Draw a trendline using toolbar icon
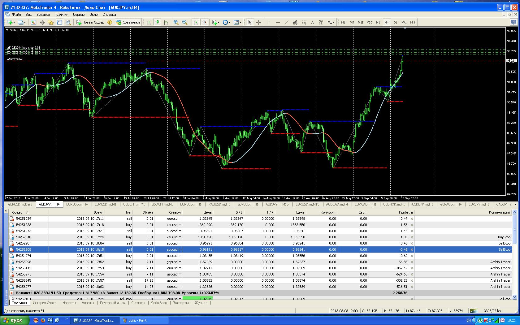This screenshot has width=520, height=325. coord(287,22)
